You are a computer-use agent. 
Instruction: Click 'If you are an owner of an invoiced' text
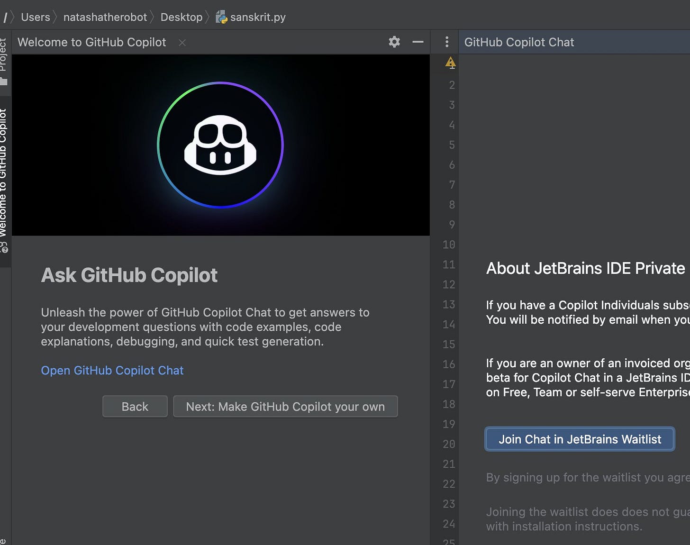tap(588, 378)
